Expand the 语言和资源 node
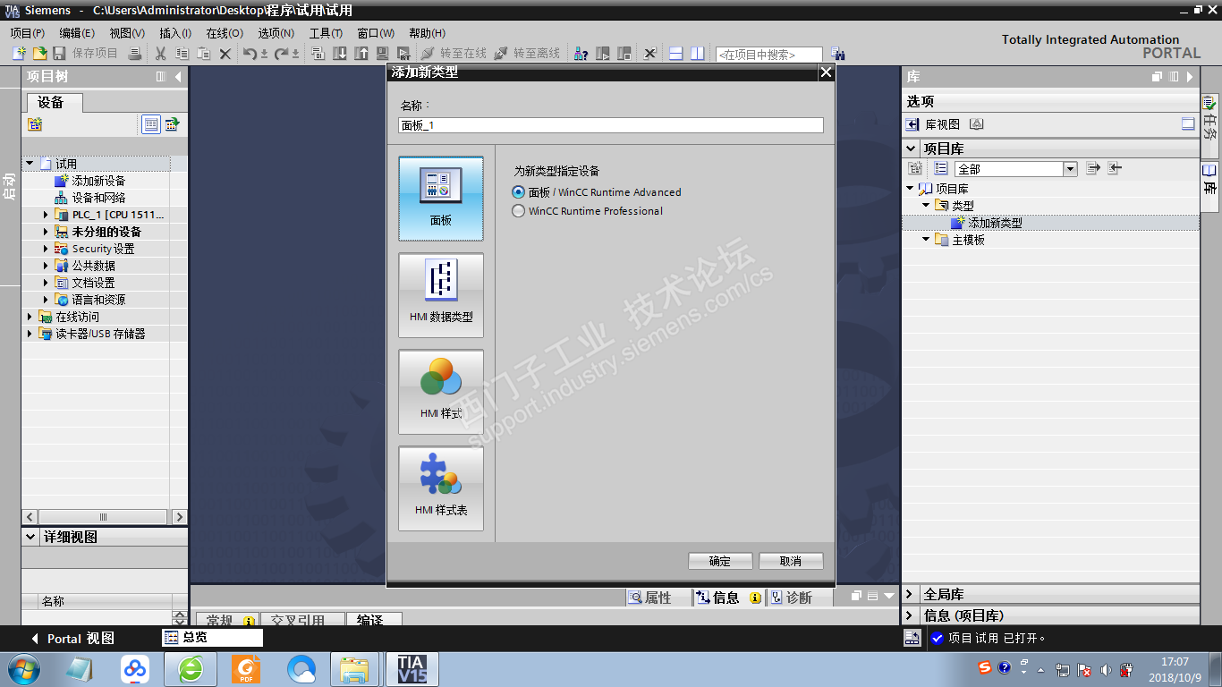Image resolution: width=1222 pixels, height=687 pixels. pyautogui.click(x=46, y=300)
